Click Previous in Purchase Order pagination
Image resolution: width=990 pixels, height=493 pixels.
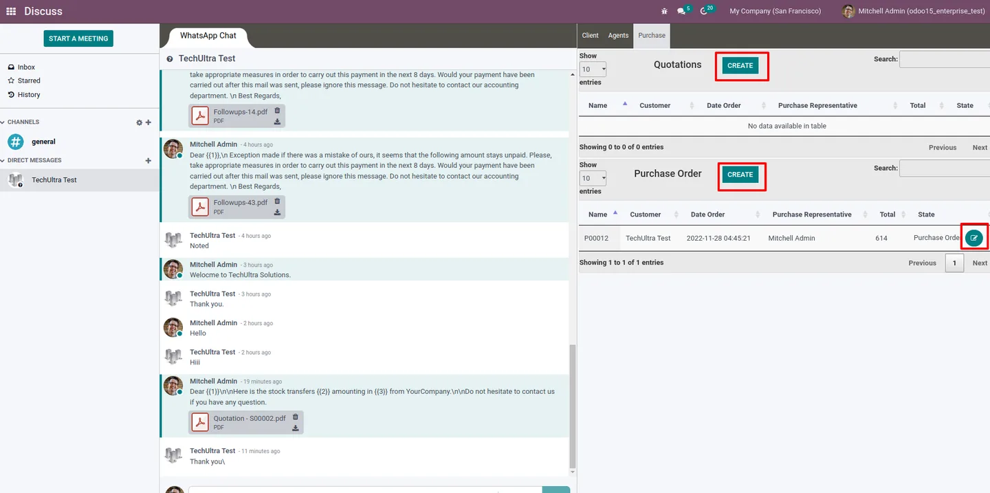(922, 263)
